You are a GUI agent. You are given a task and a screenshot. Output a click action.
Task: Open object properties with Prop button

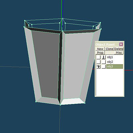(x=100, y=53)
